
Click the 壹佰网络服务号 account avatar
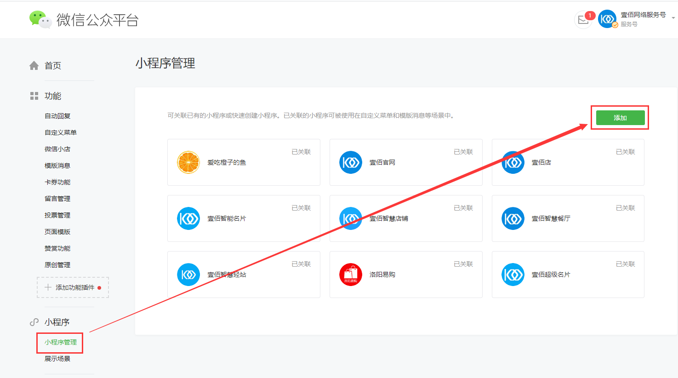click(607, 19)
